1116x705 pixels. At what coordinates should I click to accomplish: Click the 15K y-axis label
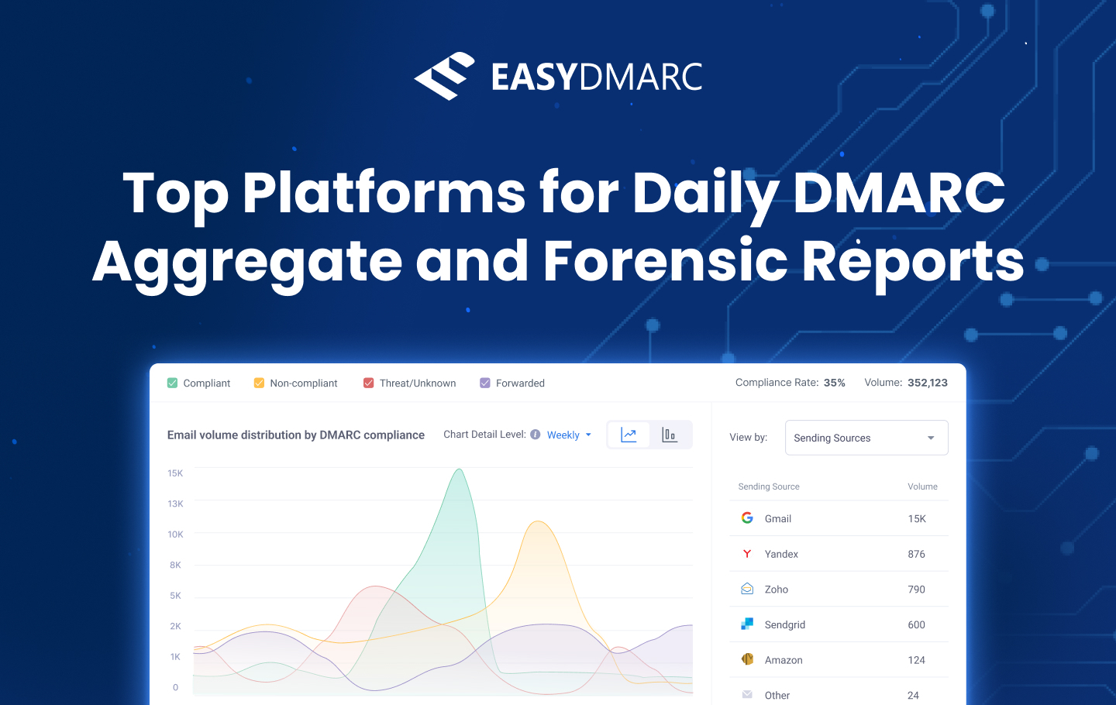(175, 473)
